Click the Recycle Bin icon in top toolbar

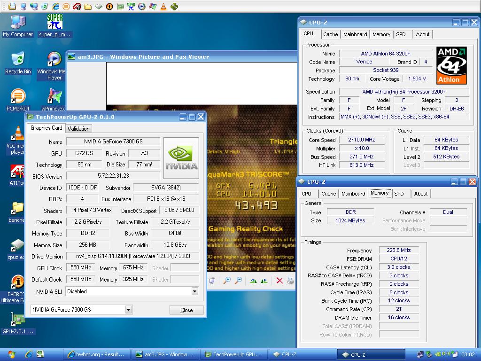45,7
